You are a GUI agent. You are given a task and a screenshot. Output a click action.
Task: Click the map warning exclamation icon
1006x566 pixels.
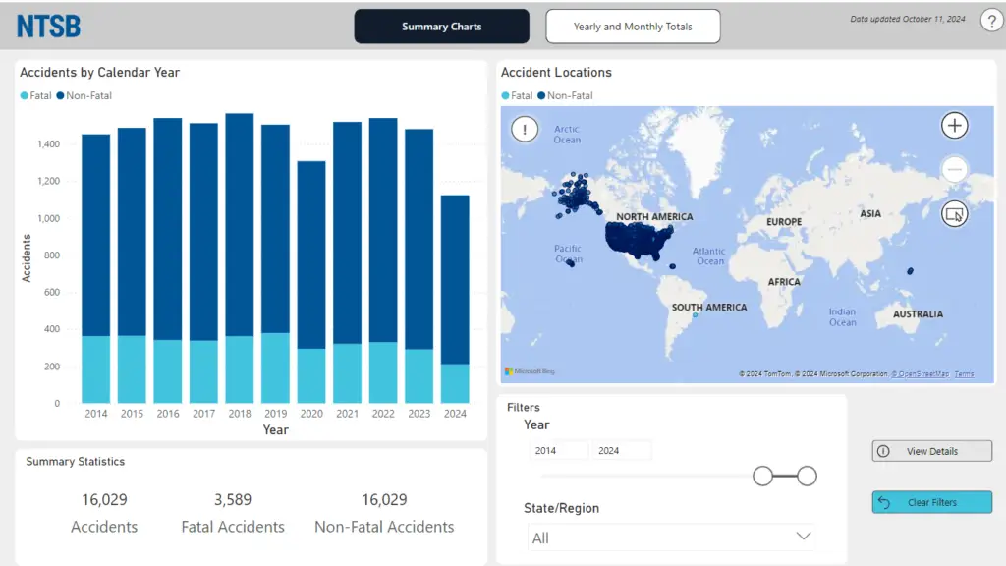click(x=525, y=129)
